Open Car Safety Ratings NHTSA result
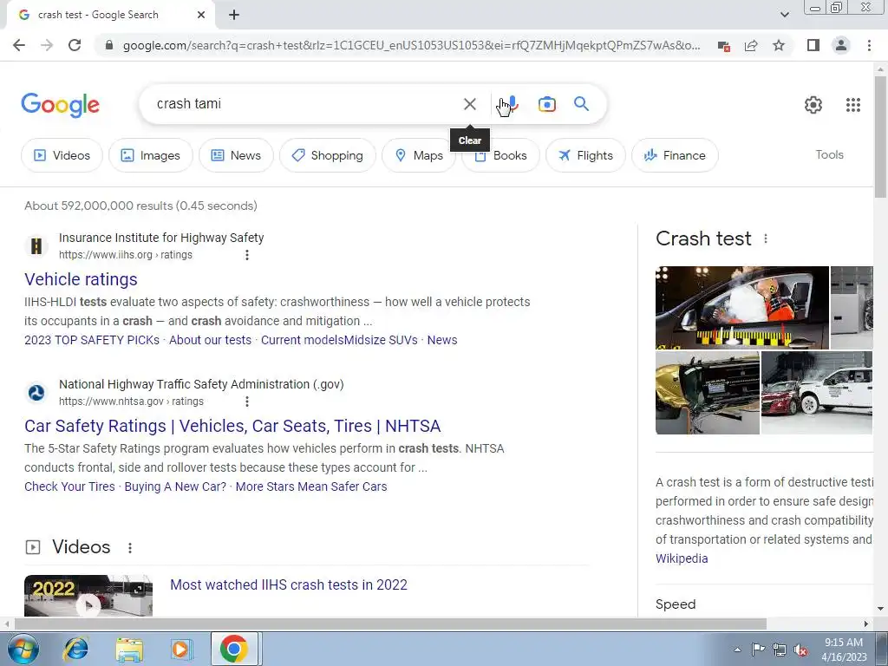888x666 pixels. [232, 426]
